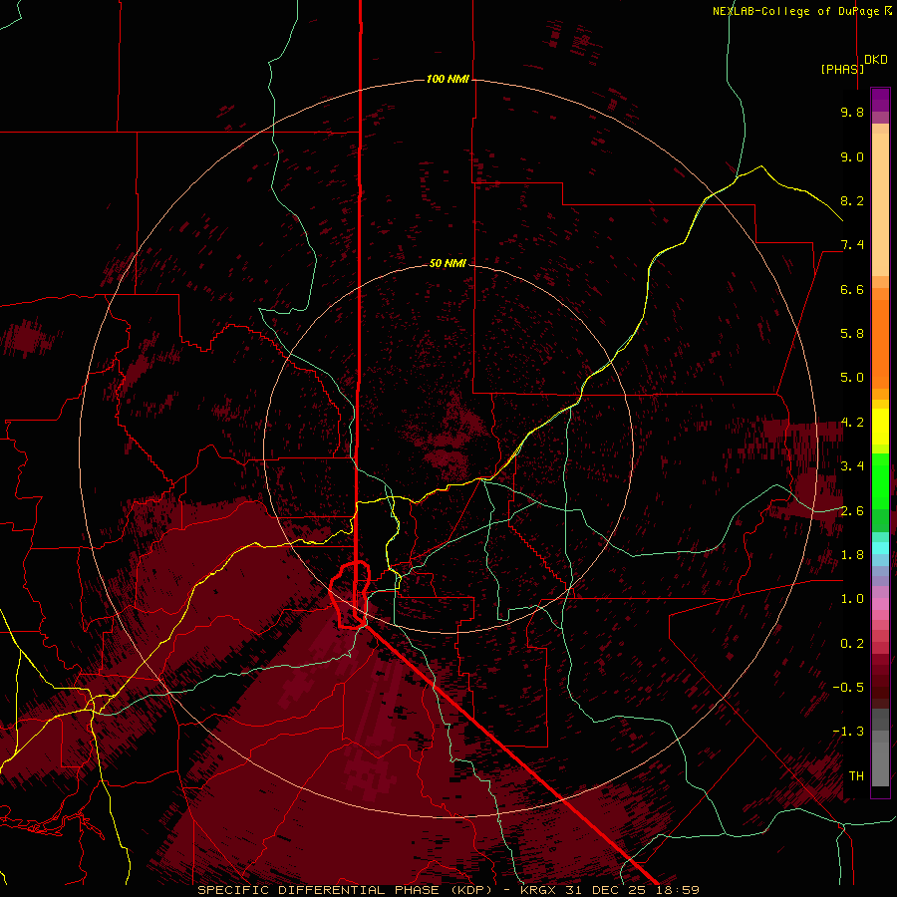Click the 1.0 value on the color scale
This screenshot has height=897, width=897.
pos(852,599)
